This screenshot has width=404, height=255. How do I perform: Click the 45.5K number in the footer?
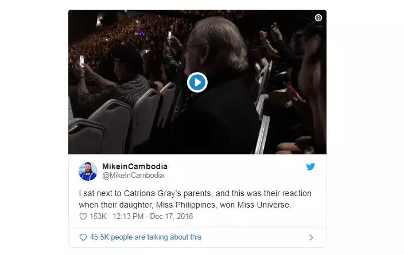click(x=99, y=237)
